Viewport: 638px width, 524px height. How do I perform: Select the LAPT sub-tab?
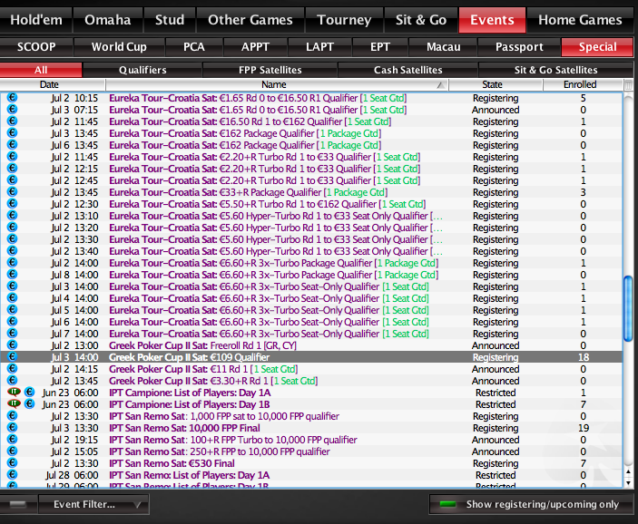(319, 47)
